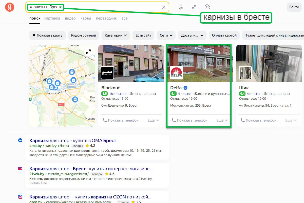This screenshot has width=304, height=203.
Task: Click the Delfa logo icon
Action: pos(176,73)
